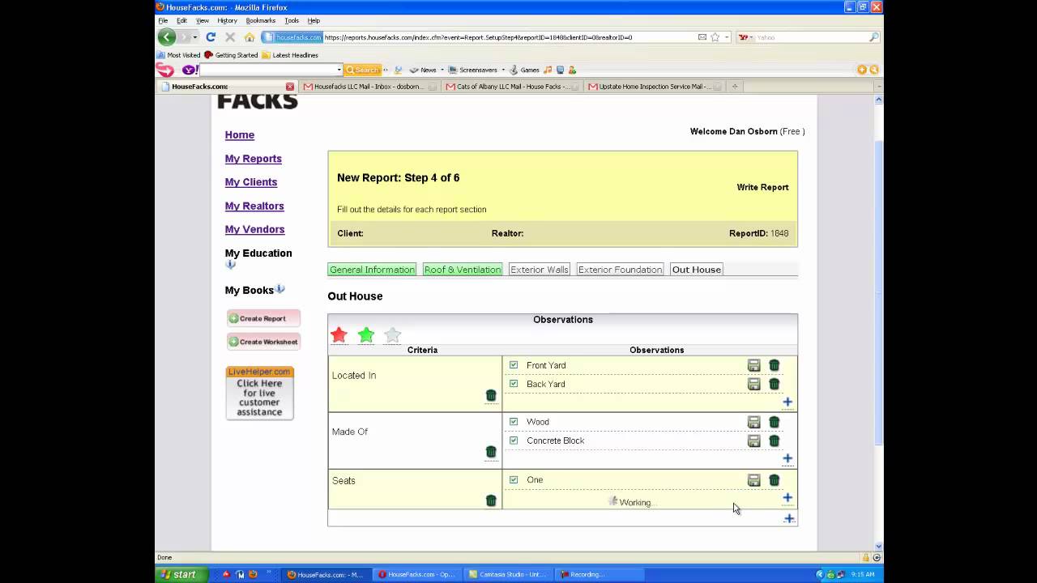
Task: Reload the page in Firefox
Action: 211,37
